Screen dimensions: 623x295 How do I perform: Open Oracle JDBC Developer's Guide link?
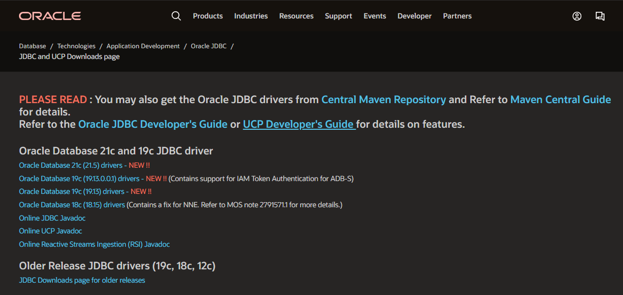coord(153,124)
